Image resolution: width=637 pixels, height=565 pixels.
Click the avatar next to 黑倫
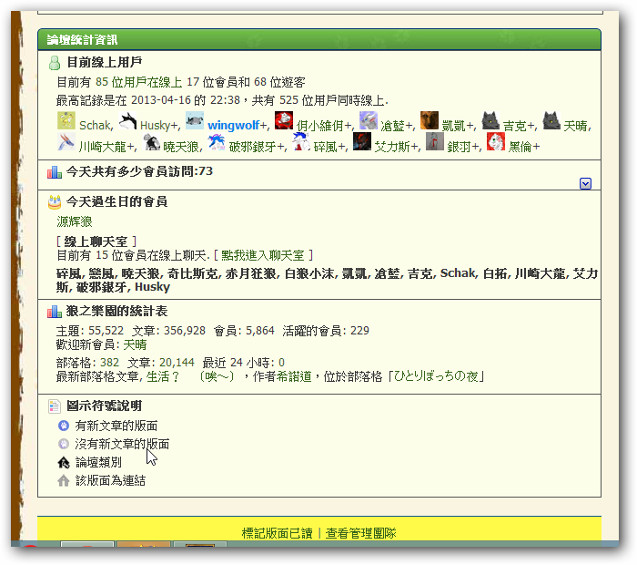(495, 142)
